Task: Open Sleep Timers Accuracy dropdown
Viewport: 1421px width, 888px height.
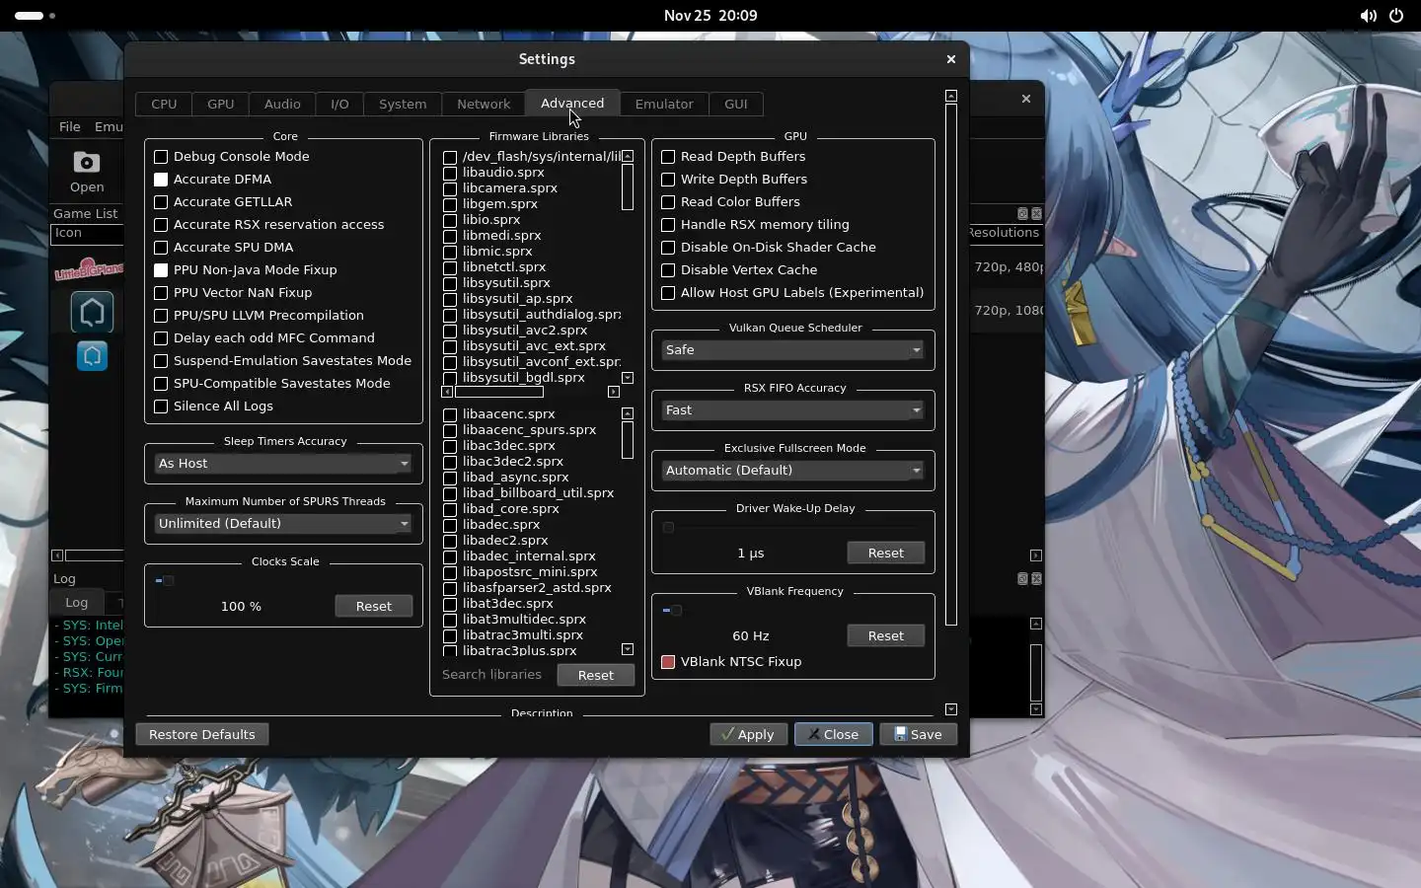Action: point(283,464)
